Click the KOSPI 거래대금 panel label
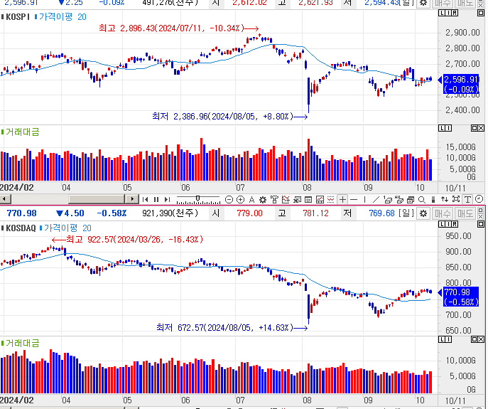This screenshot has height=409, width=488. 22,132
